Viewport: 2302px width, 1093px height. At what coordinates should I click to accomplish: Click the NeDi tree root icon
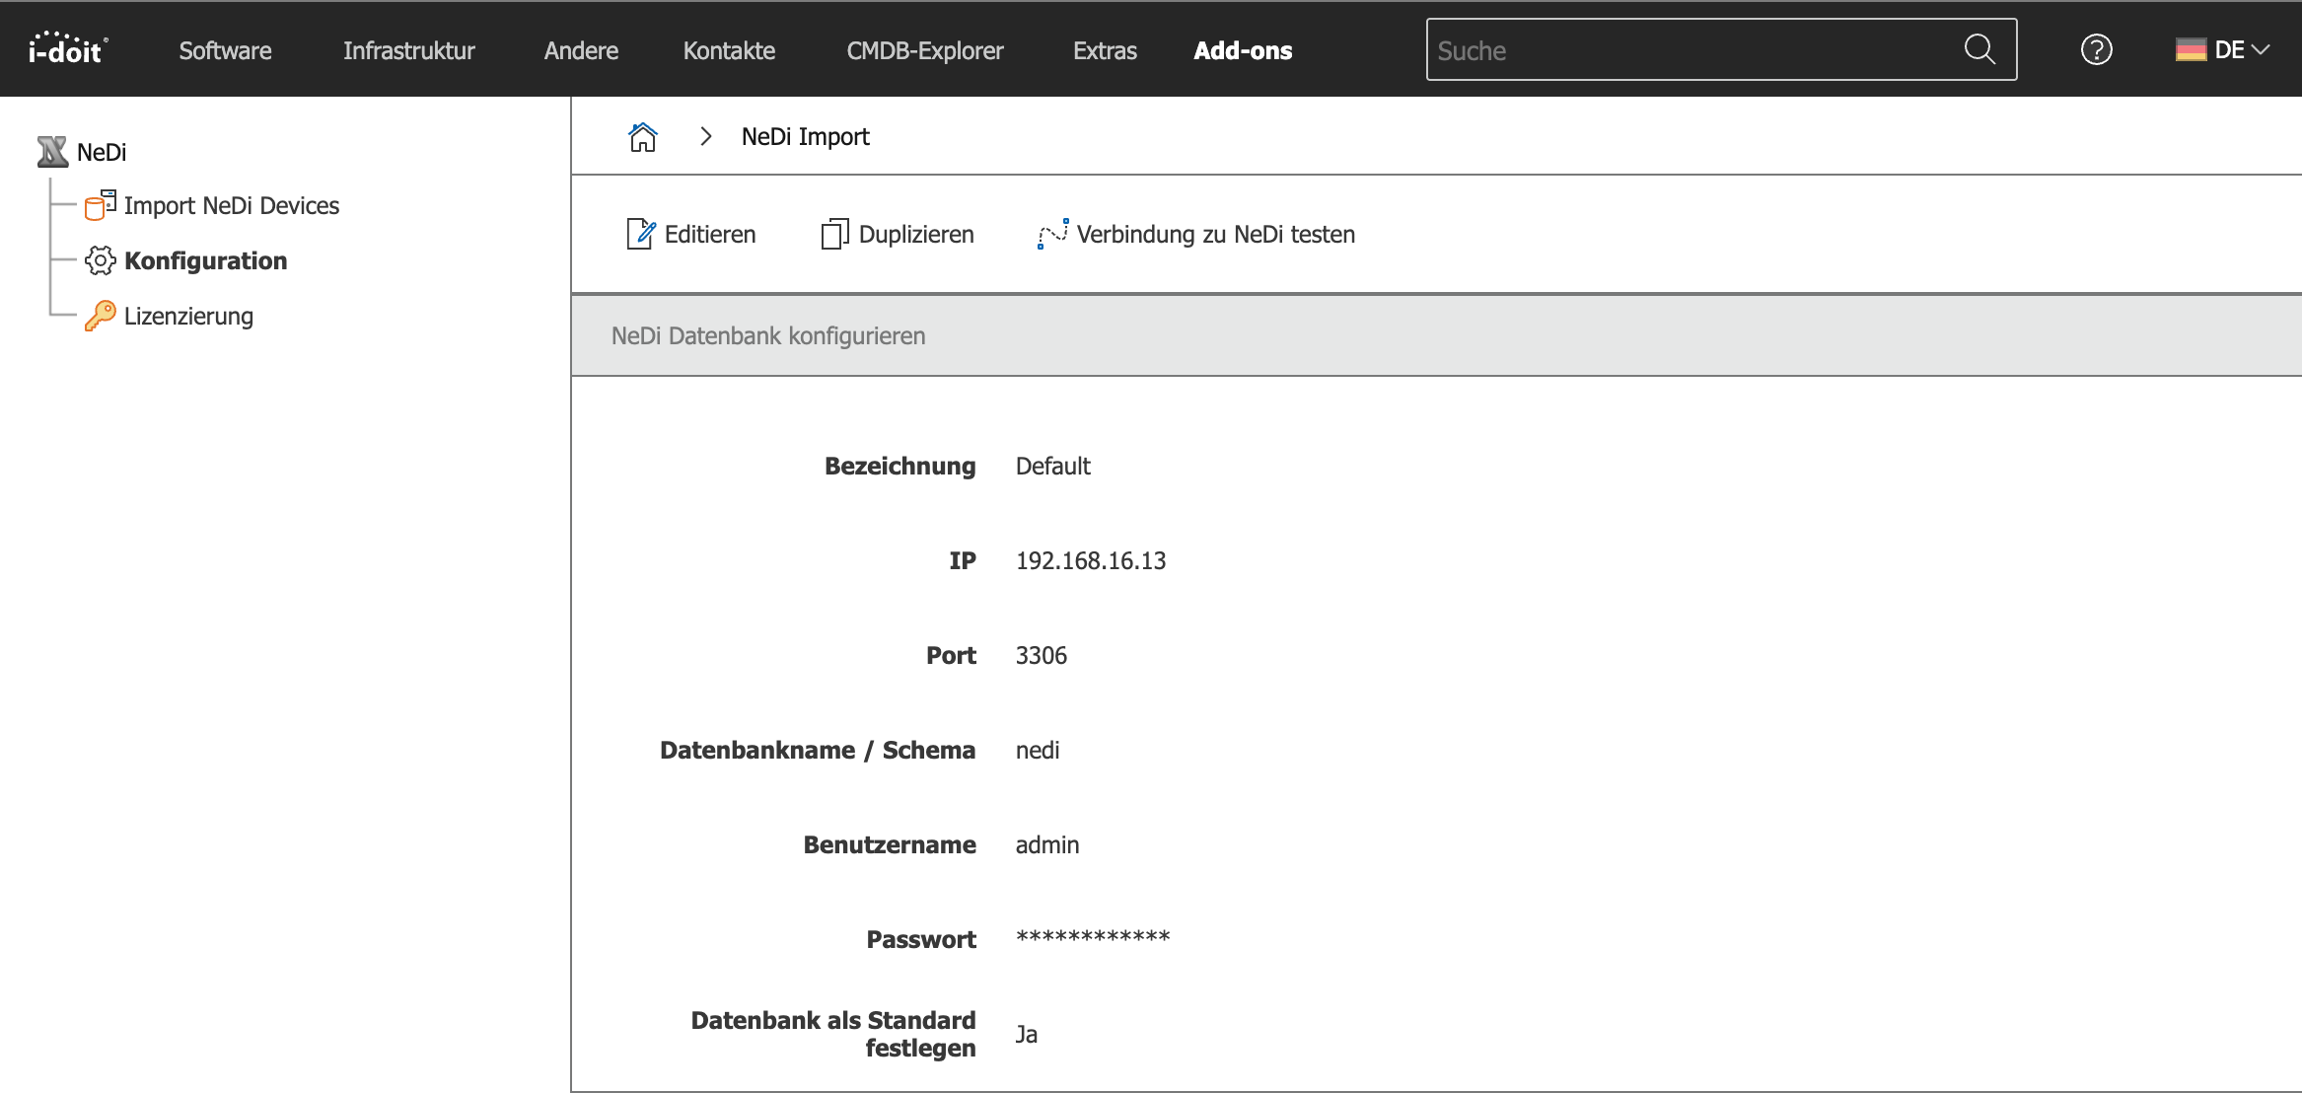[52, 152]
